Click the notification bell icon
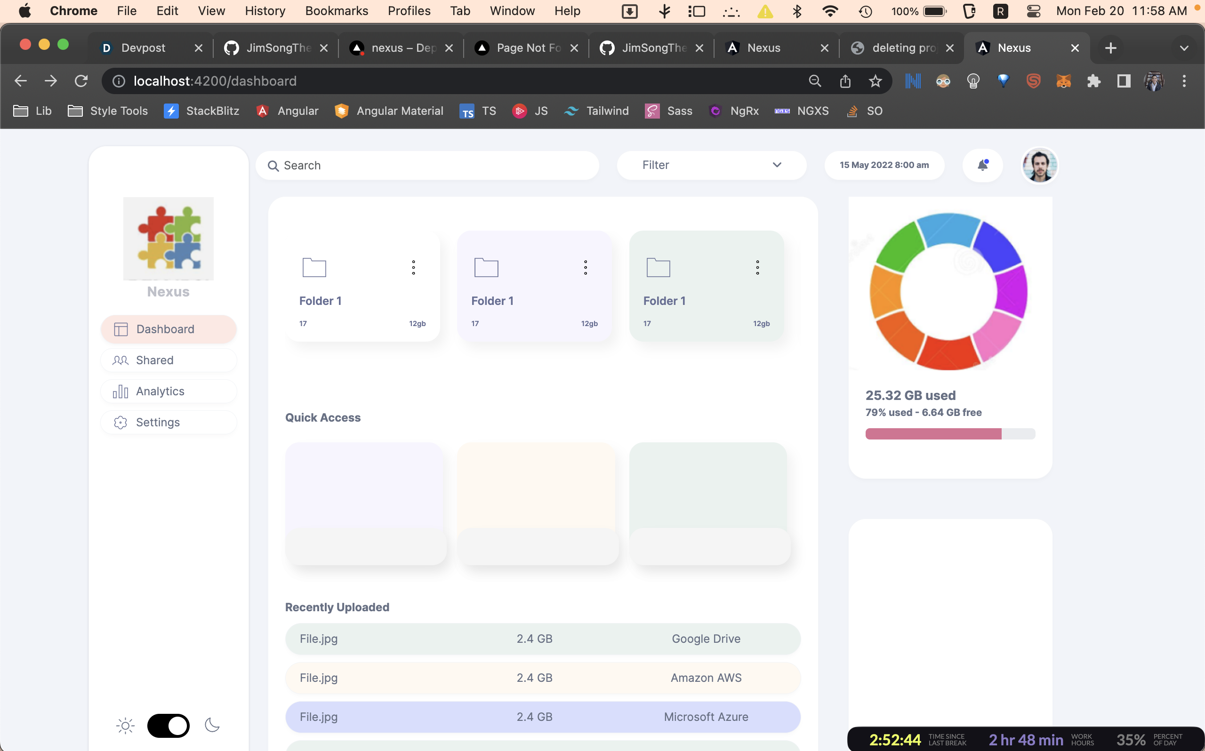The image size is (1205, 751). coord(982,165)
